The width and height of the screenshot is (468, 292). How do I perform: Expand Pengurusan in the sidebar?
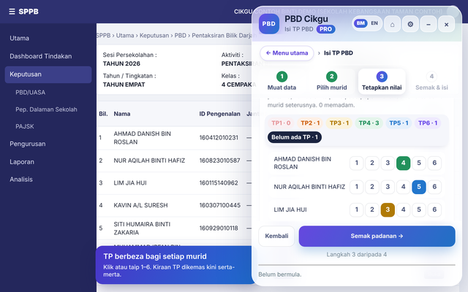click(x=48, y=144)
